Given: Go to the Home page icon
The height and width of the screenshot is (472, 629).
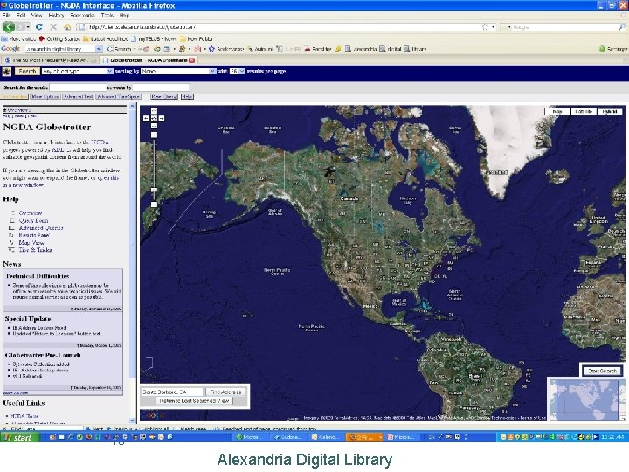Looking at the screenshot, I should (67, 27).
